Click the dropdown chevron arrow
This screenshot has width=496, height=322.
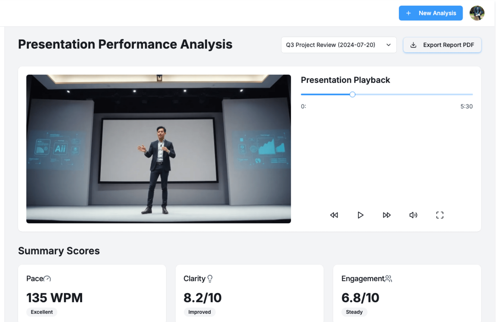[x=388, y=45]
